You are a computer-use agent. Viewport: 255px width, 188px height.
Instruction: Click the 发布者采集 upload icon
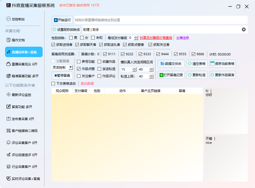[x=9, y=119]
